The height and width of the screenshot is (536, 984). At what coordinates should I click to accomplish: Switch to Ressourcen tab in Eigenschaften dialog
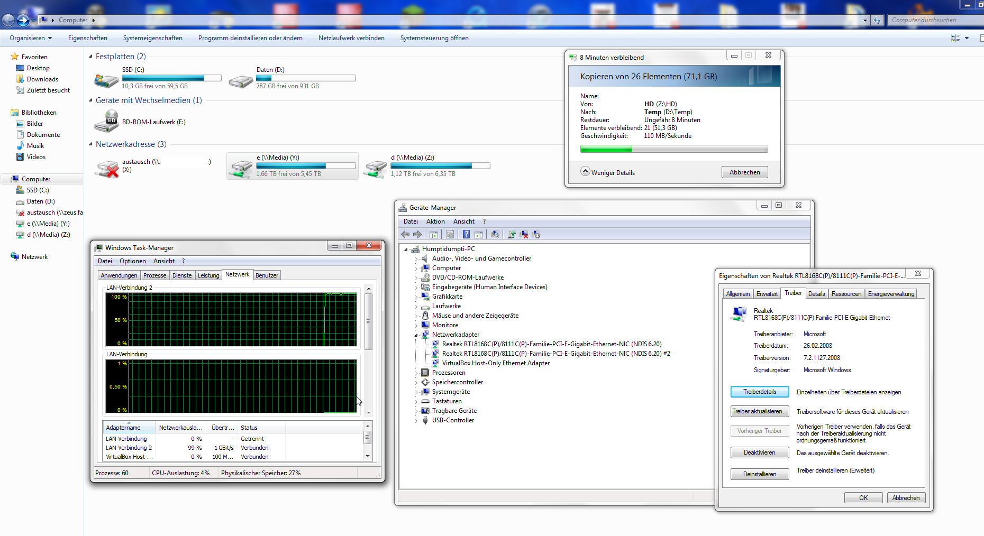pos(846,294)
